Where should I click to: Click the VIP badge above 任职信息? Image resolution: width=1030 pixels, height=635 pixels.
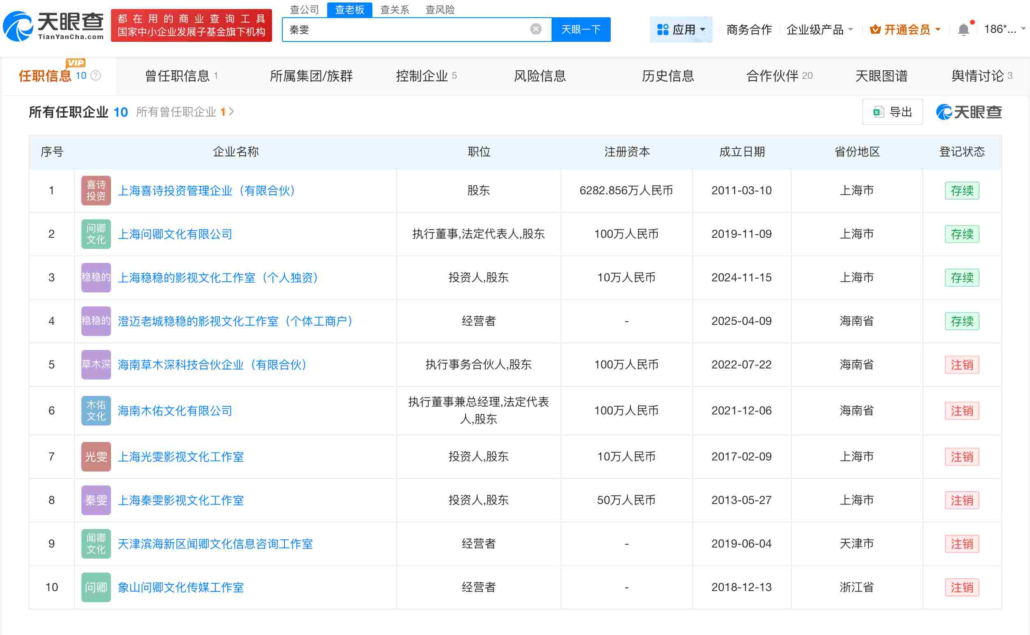[75, 63]
